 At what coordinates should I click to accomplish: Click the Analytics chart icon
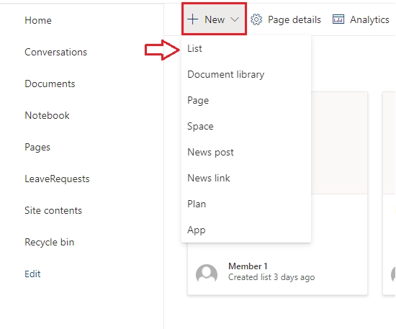pos(338,19)
